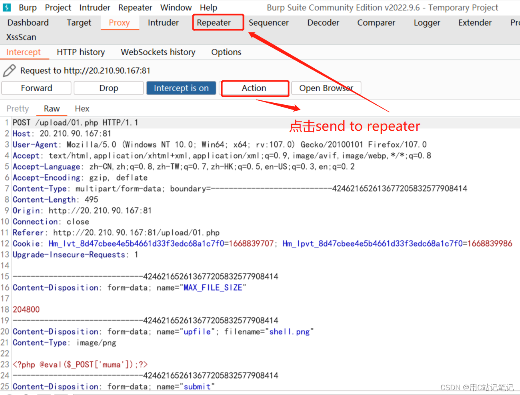Open the Intruder menu in menu bar

point(95,8)
